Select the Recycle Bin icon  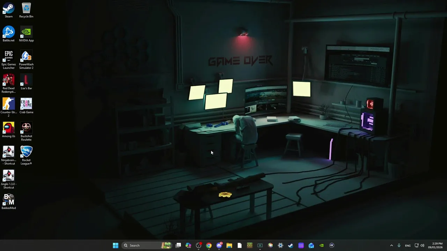(26, 10)
